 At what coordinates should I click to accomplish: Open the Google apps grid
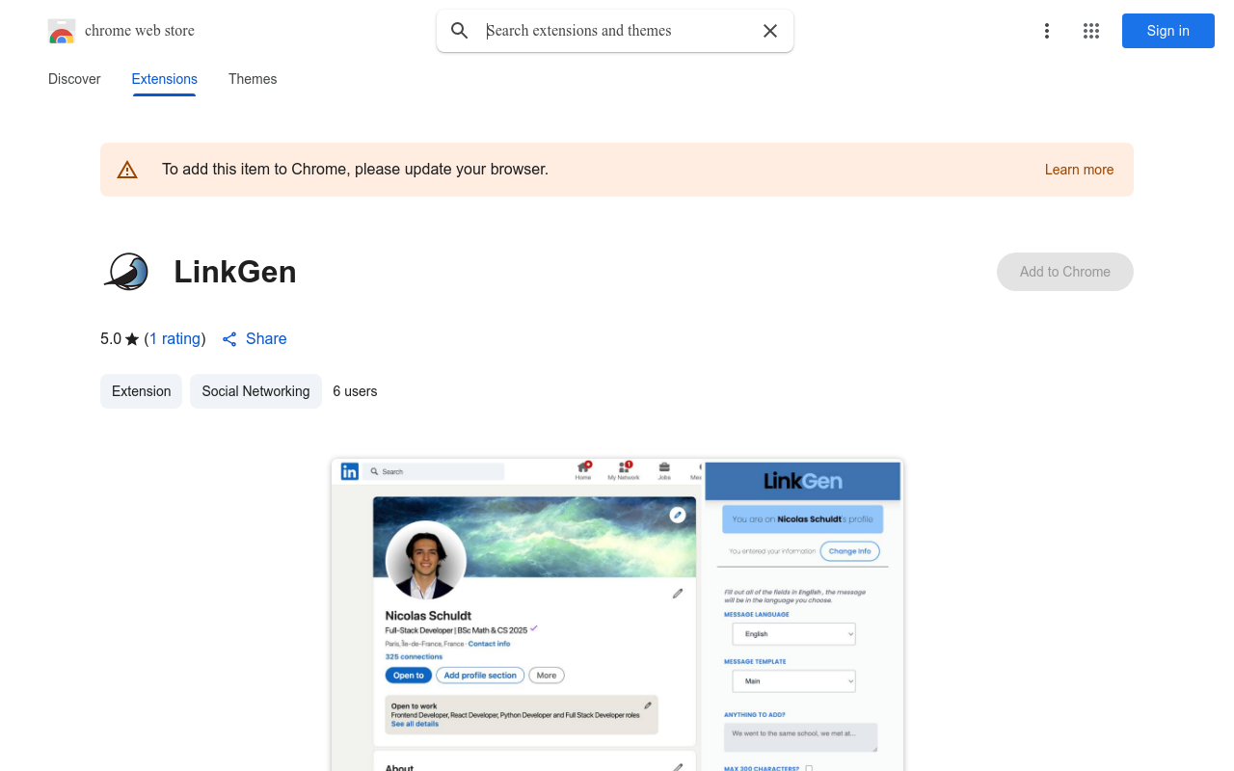coord(1091,31)
